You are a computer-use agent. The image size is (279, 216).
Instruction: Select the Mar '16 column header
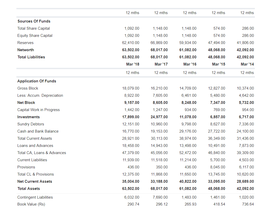tap(190, 64)
